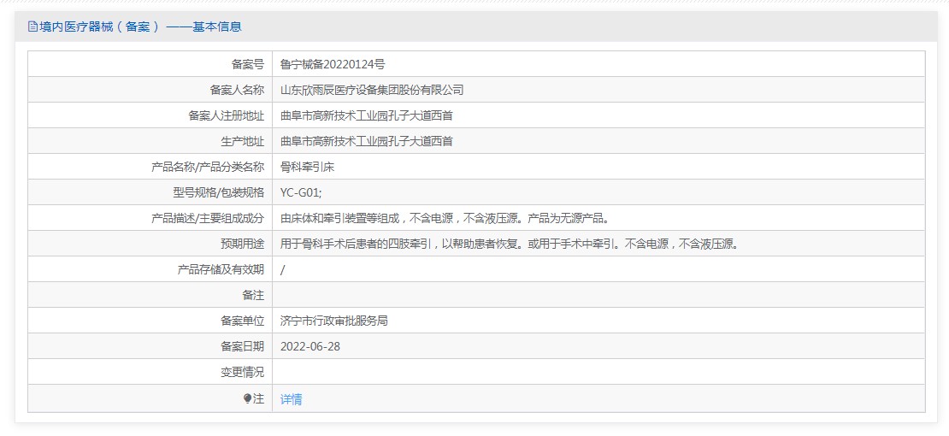
Task: Click the document icon in the header
Action: pos(32,27)
